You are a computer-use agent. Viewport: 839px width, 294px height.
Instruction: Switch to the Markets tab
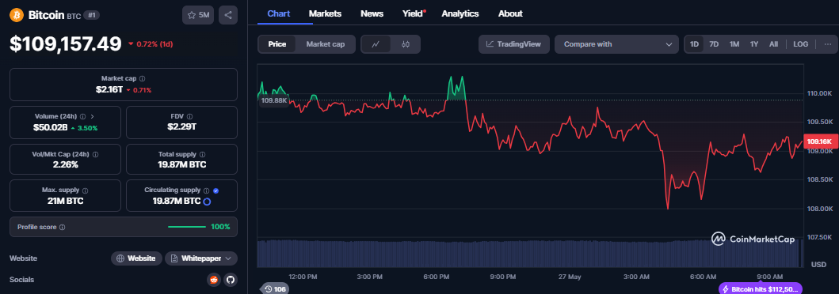325,14
